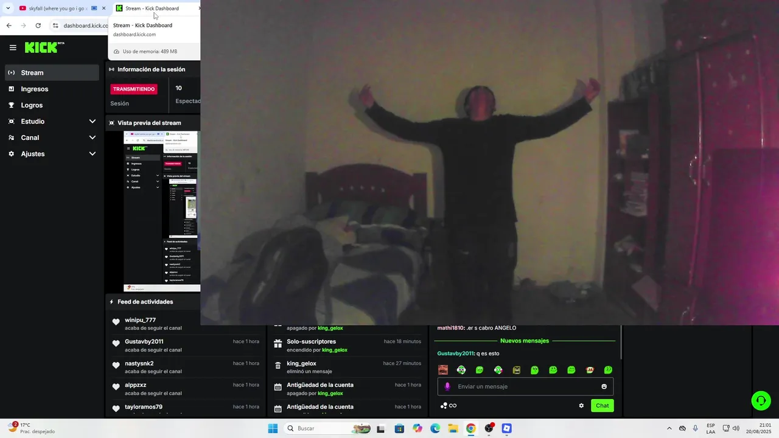The image size is (779, 438).
Task: Open Roblox from the taskbar
Action: pyautogui.click(x=506, y=428)
